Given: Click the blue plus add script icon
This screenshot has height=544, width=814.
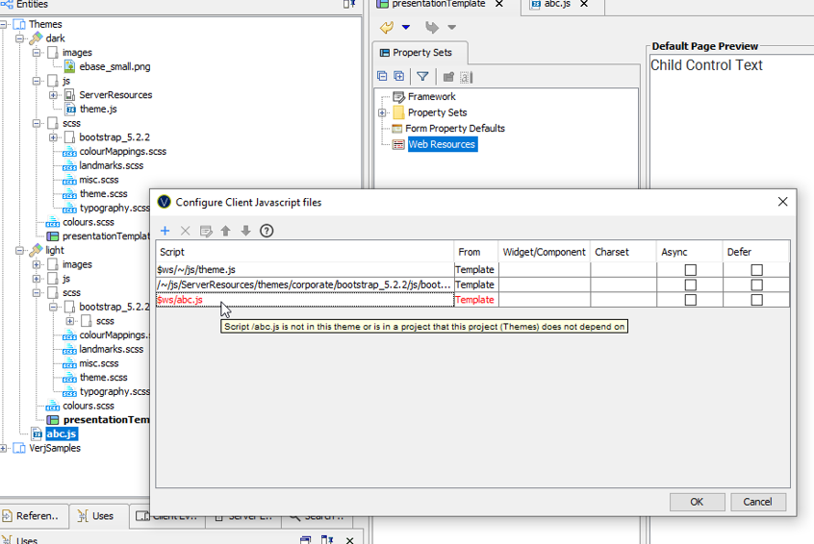Looking at the screenshot, I should click(165, 231).
